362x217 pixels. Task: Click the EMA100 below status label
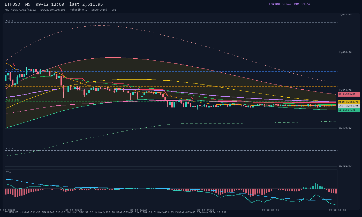[280, 4]
